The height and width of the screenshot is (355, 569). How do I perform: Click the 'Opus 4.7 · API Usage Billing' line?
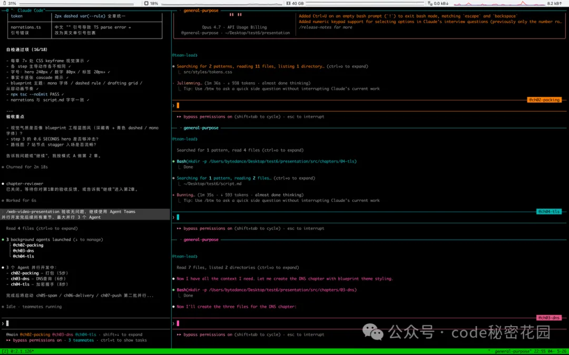234,27
